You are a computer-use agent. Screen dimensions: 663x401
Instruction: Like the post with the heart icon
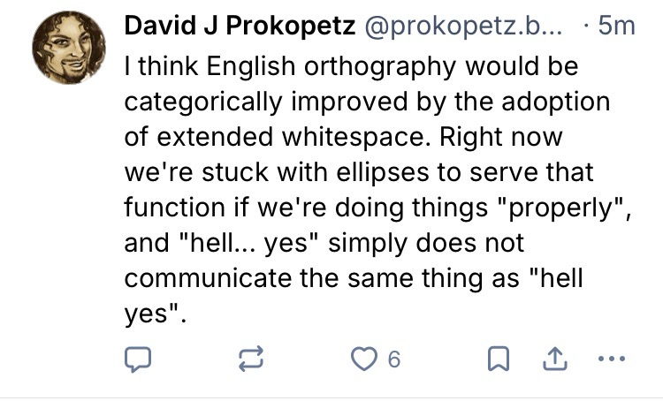coord(362,359)
